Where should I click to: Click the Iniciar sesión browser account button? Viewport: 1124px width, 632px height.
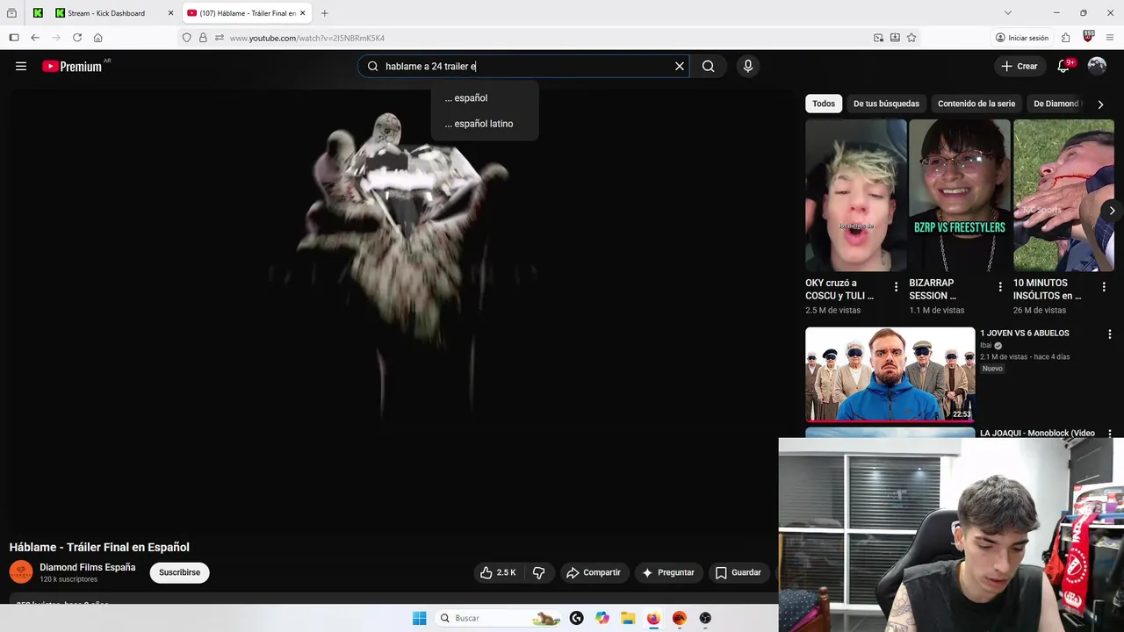(1022, 38)
